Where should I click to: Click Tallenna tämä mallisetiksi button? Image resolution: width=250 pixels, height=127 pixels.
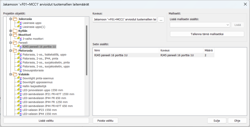(x=207, y=34)
